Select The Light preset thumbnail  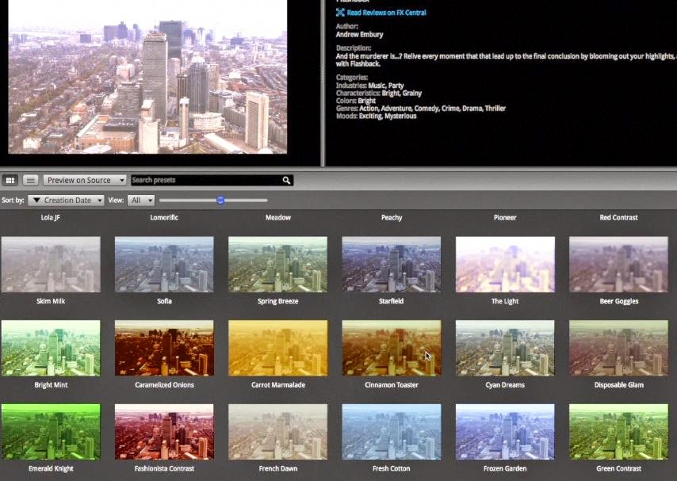pyautogui.click(x=505, y=264)
